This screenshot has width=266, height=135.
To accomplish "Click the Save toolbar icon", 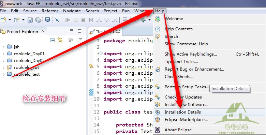I will (x=30, y=20).
